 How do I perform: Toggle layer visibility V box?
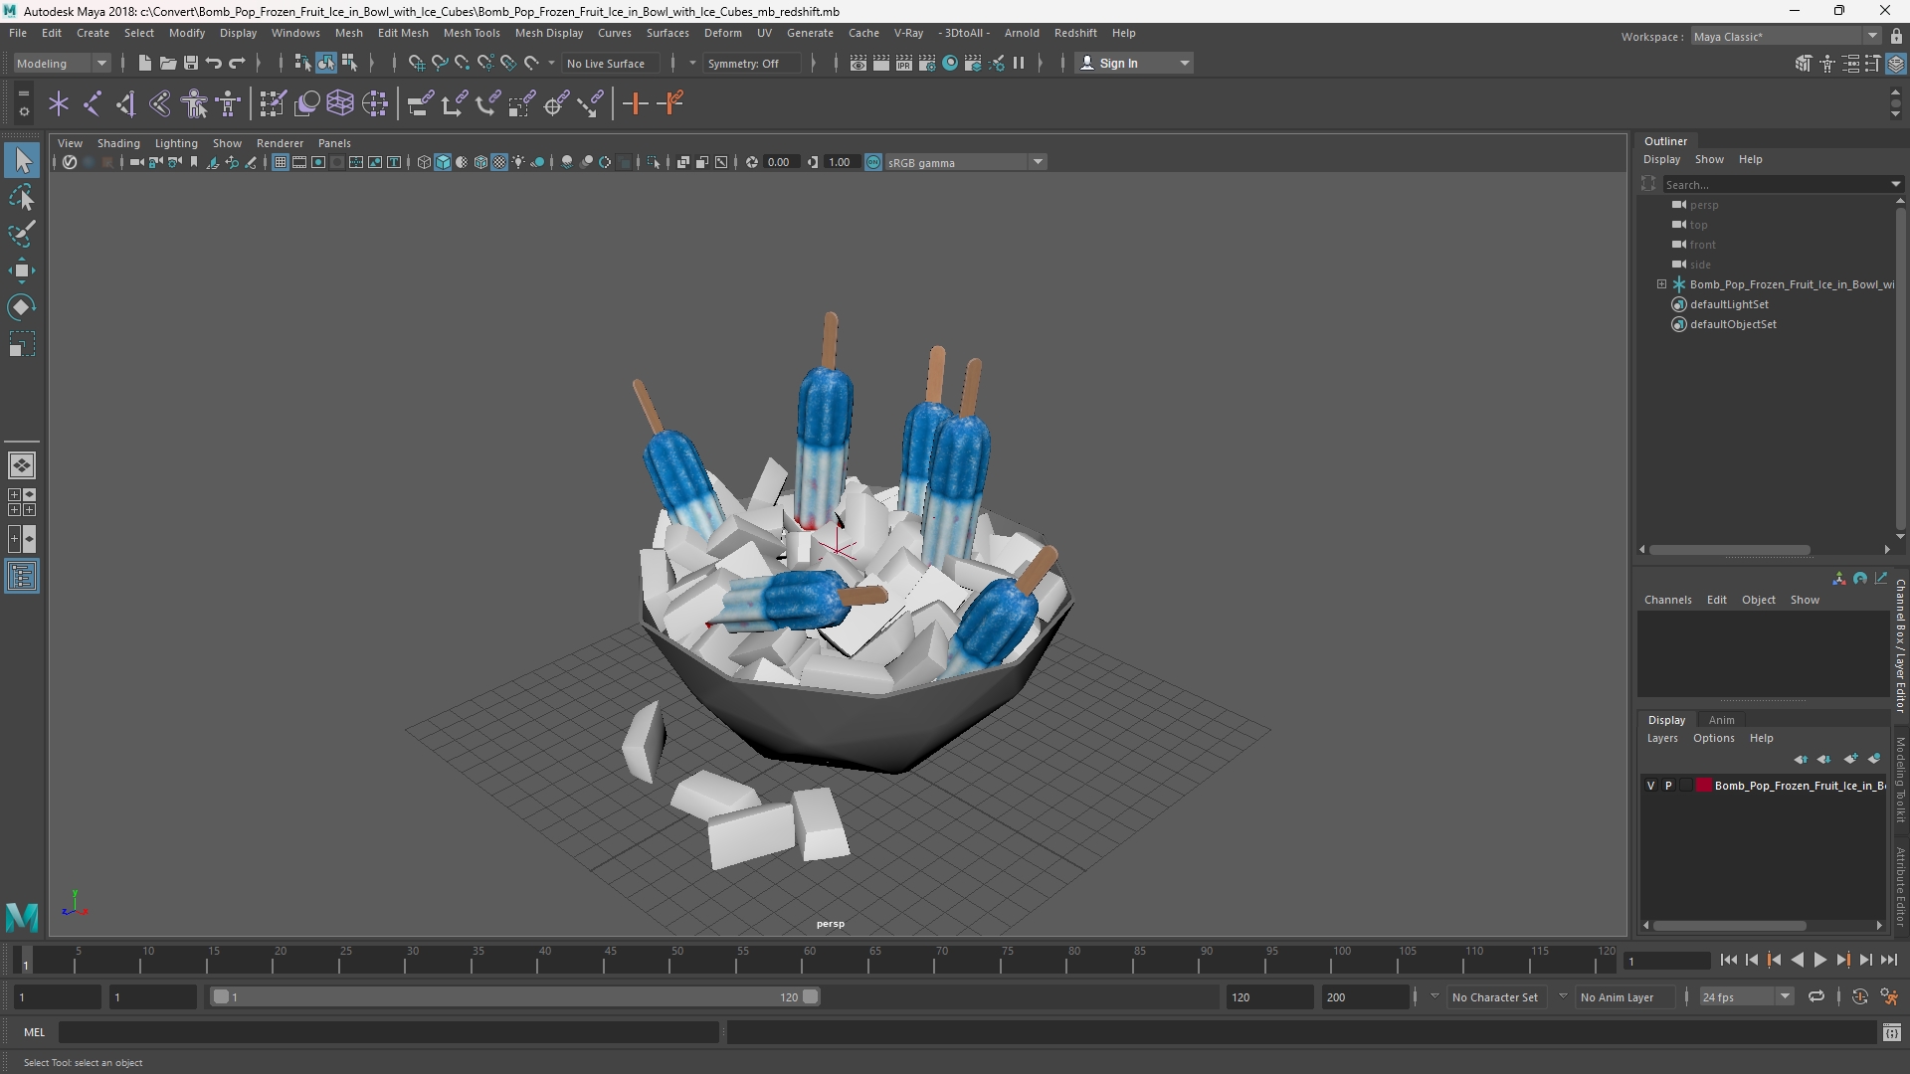1651,786
